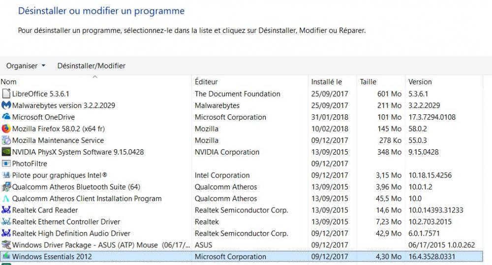The width and height of the screenshot is (492, 265).
Task: Select the Realtek High Definition Audio Driver row
Action: 71,234
